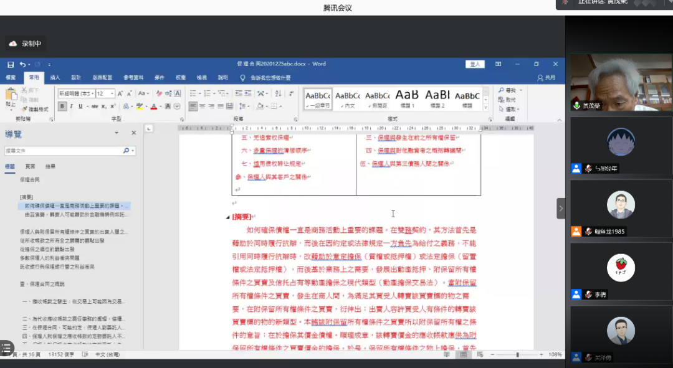Image resolution: width=673 pixels, height=368 pixels.
Task: Click the Undo arrow in the quick access toolbar
Action: 22,64
